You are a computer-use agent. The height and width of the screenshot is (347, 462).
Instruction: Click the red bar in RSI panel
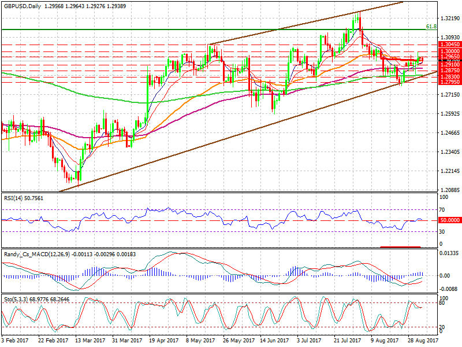400,247
